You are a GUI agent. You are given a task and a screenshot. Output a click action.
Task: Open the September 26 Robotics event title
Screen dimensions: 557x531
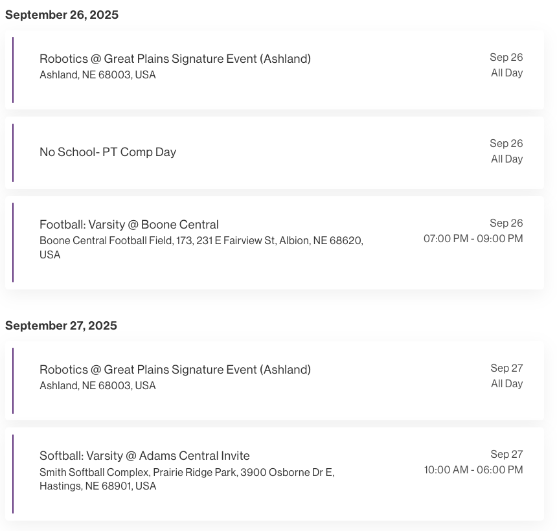pos(175,59)
